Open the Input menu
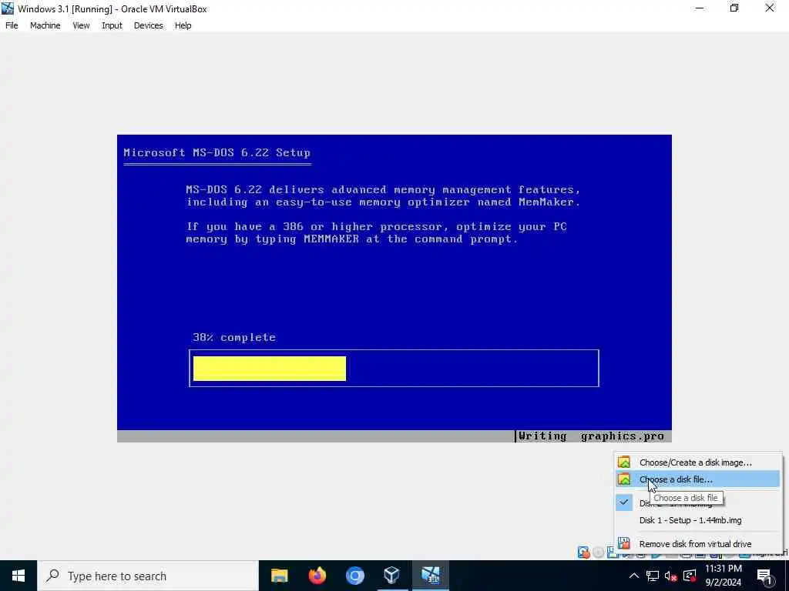The image size is (789, 591). pos(112,25)
